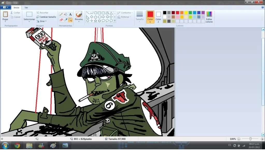Click Cambiar tamaño resize button
The width and height of the screenshot is (265, 161).
tap(46, 17)
